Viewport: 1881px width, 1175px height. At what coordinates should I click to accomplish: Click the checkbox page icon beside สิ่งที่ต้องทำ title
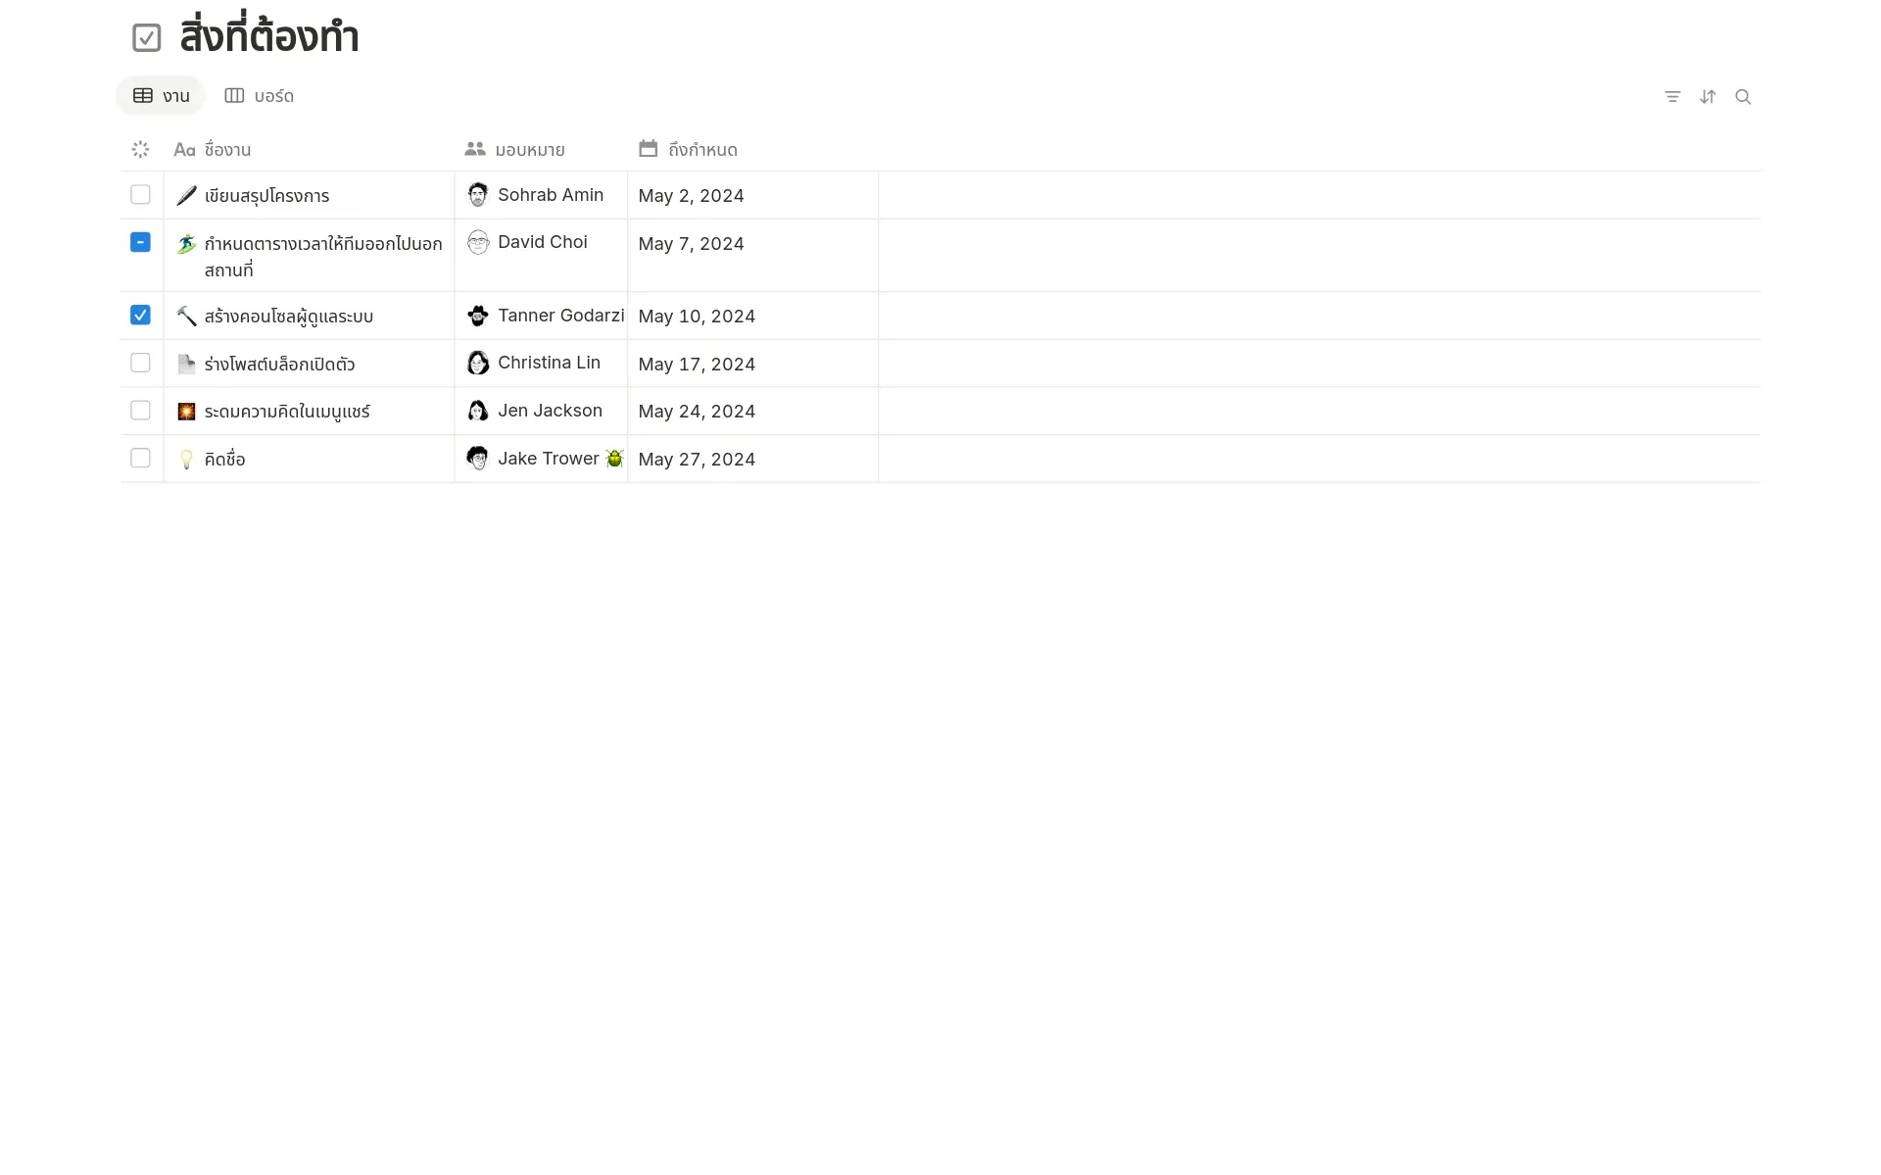coord(146,37)
